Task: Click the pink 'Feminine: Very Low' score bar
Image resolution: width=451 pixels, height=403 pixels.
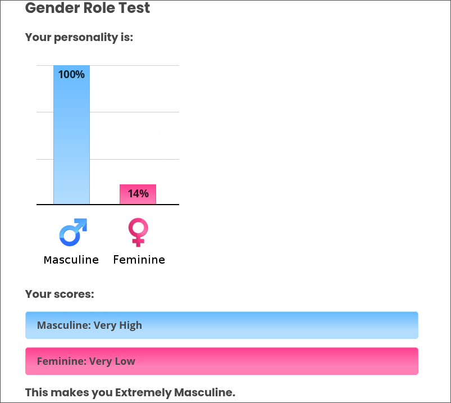Action: (222, 361)
